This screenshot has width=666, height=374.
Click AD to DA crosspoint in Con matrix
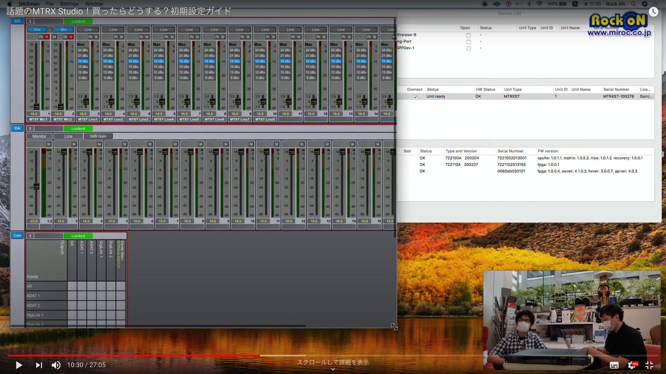[72, 286]
